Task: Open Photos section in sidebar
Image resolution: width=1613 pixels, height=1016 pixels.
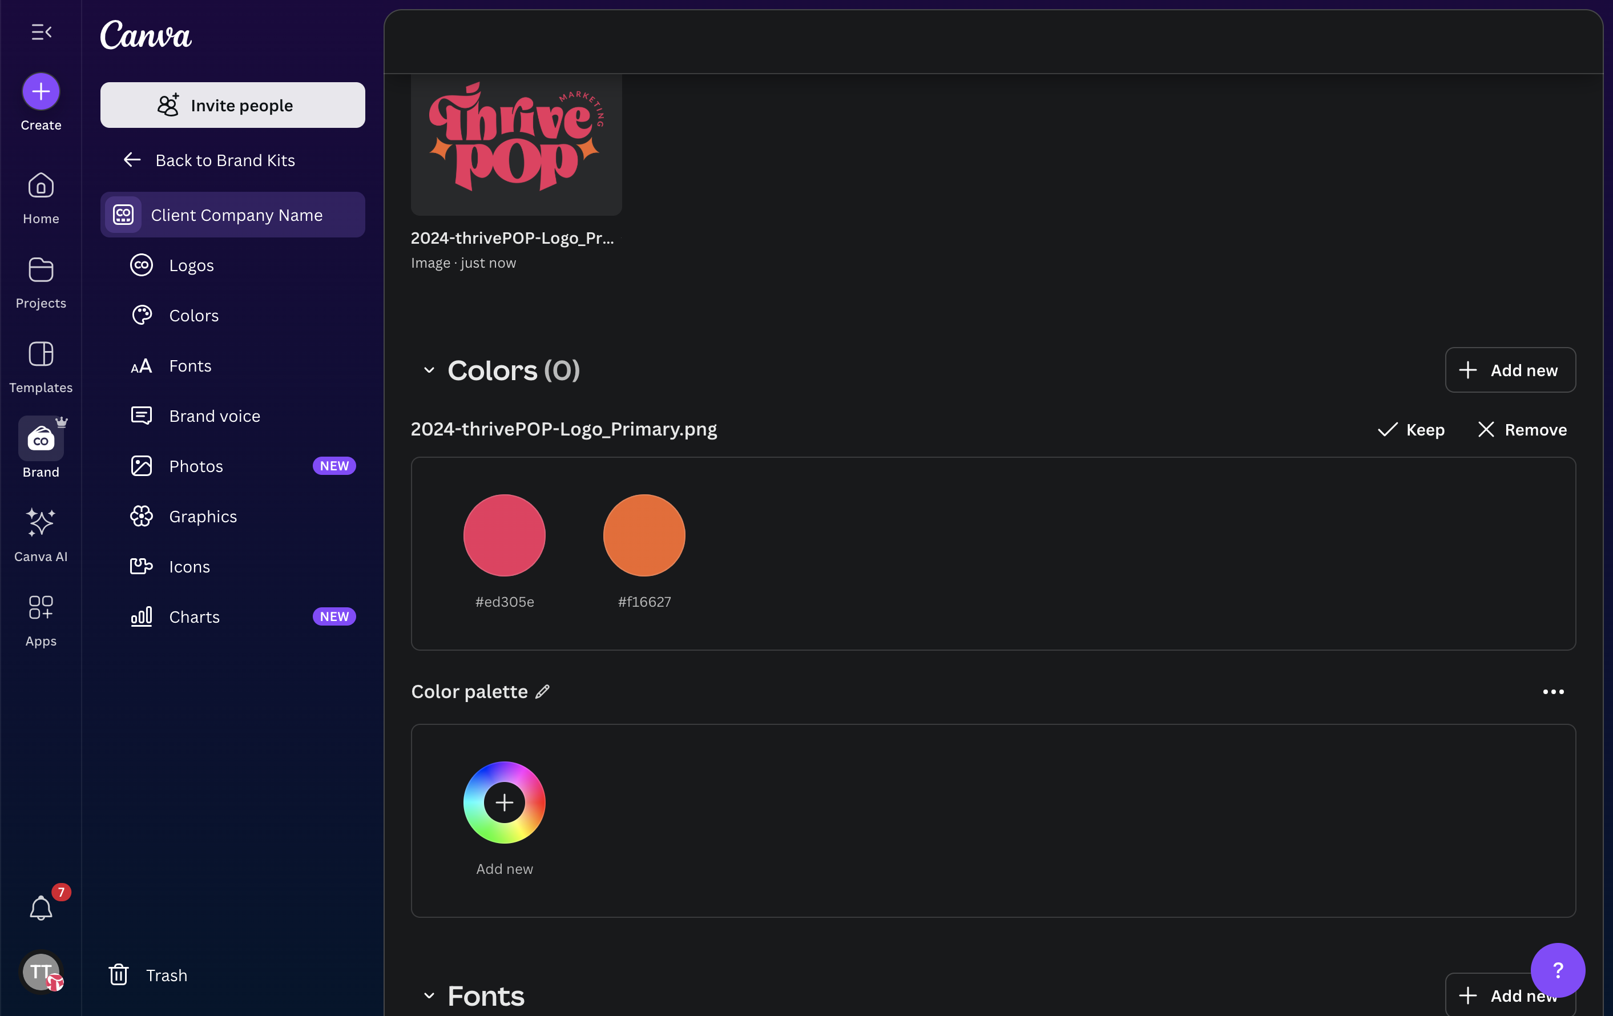Action: pyautogui.click(x=232, y=466)
